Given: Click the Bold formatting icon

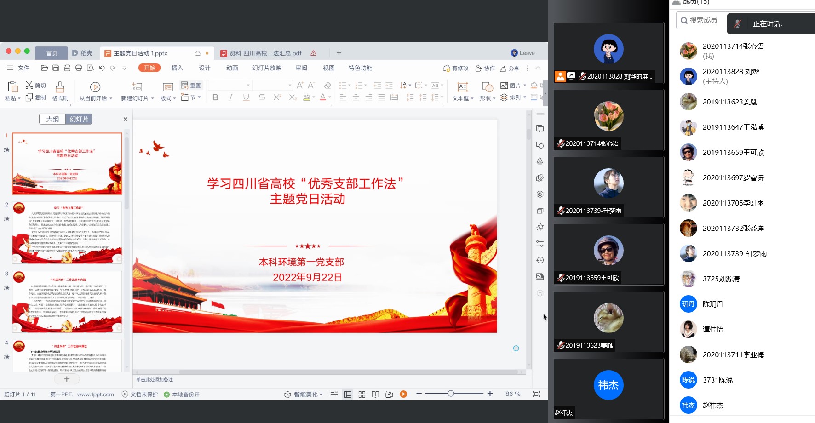Looking at the screenshot, I should point(215,97).
